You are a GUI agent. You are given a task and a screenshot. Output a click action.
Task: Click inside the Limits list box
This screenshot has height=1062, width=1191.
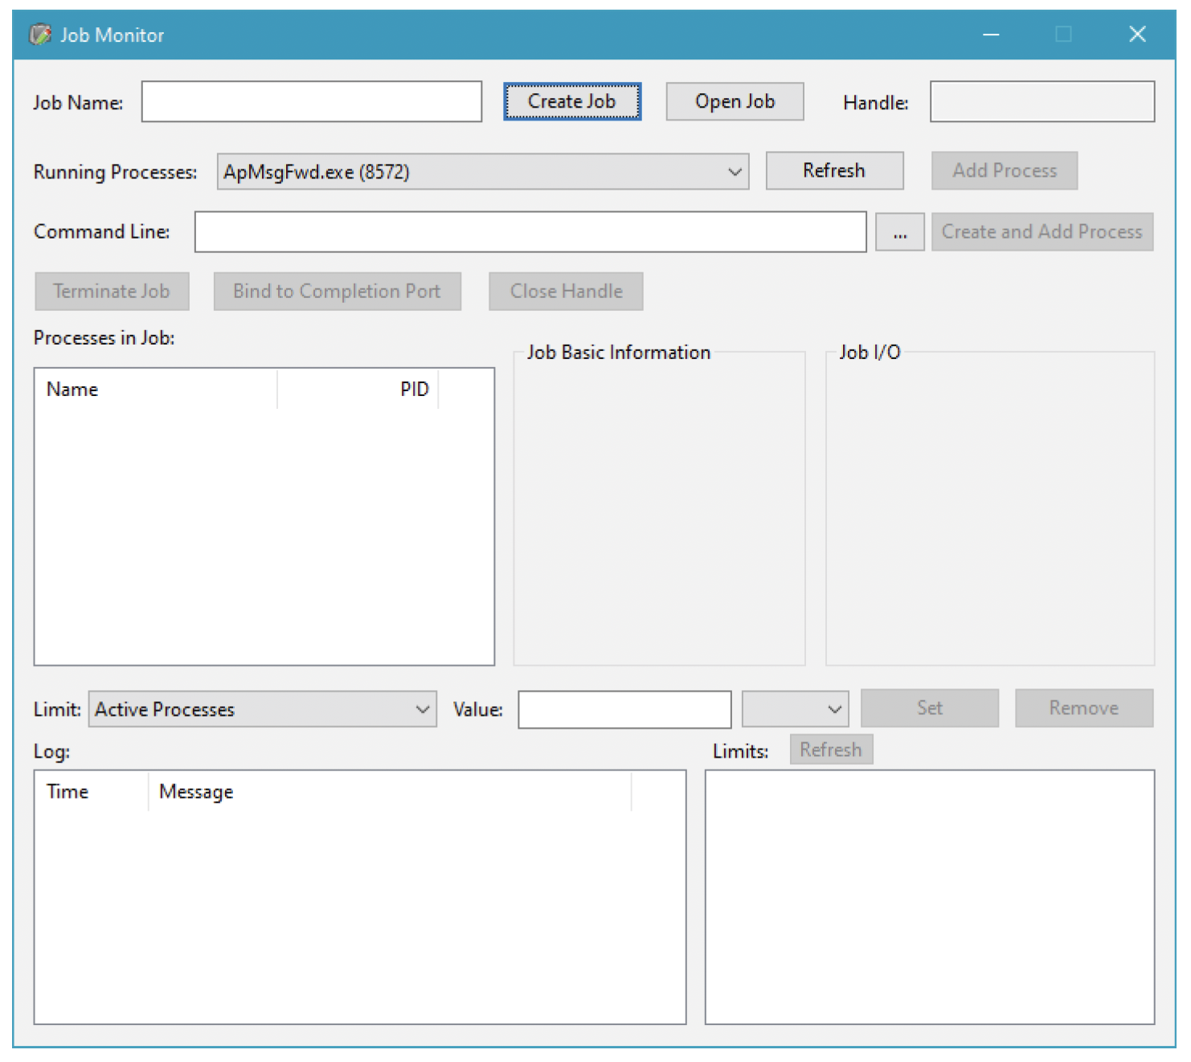[930, 897]
